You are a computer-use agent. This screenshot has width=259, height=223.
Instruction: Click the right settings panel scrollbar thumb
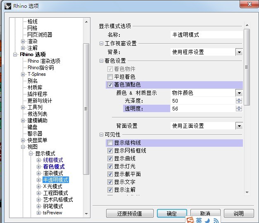[247, 67]
